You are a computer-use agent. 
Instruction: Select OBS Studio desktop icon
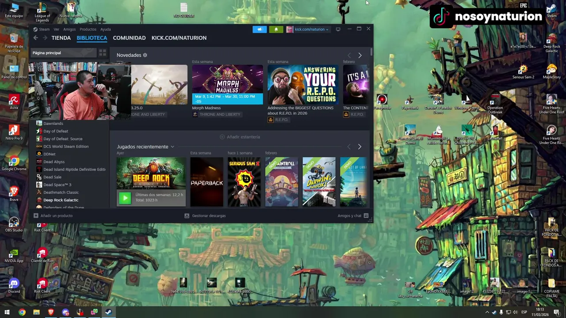tap(14, 224)
